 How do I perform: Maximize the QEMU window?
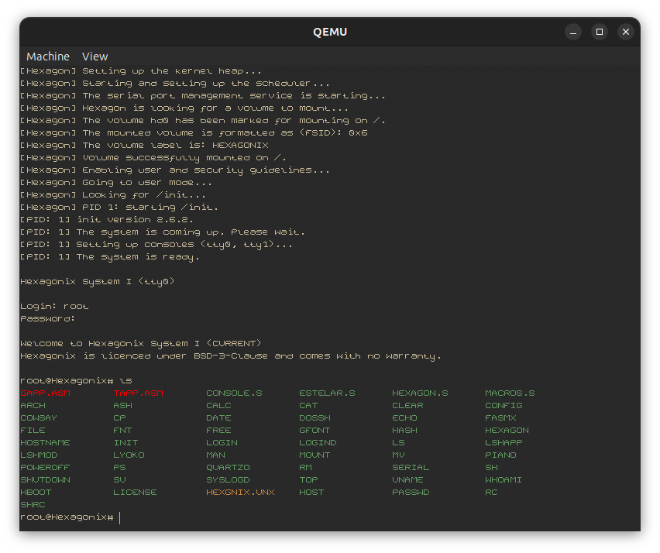pos(600,32)
